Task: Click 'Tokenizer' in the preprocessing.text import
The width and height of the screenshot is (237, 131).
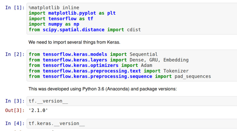Action: (x=176, y=71)
